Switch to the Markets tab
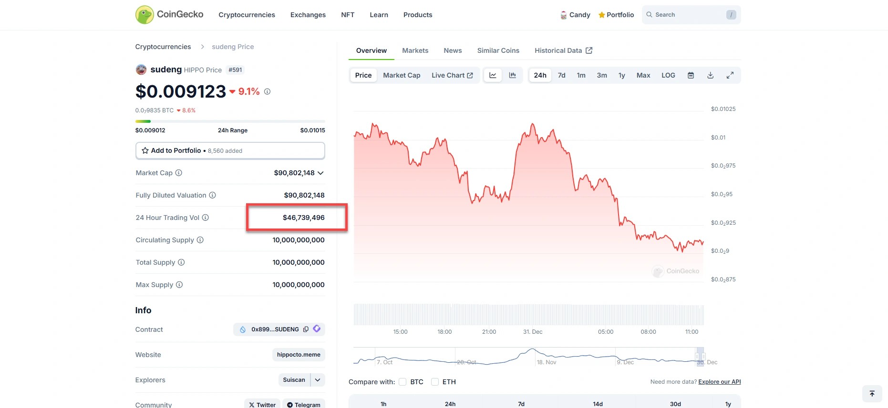The width and height of the screenshot is (888, 408). point(415,50)
